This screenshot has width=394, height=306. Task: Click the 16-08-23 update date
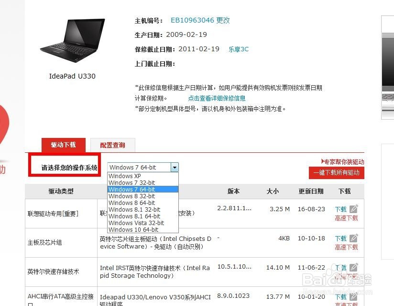311,209
